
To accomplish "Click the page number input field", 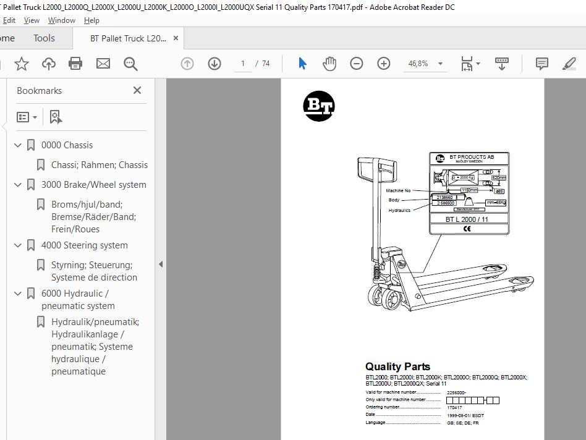I will (x=243, y=64).
